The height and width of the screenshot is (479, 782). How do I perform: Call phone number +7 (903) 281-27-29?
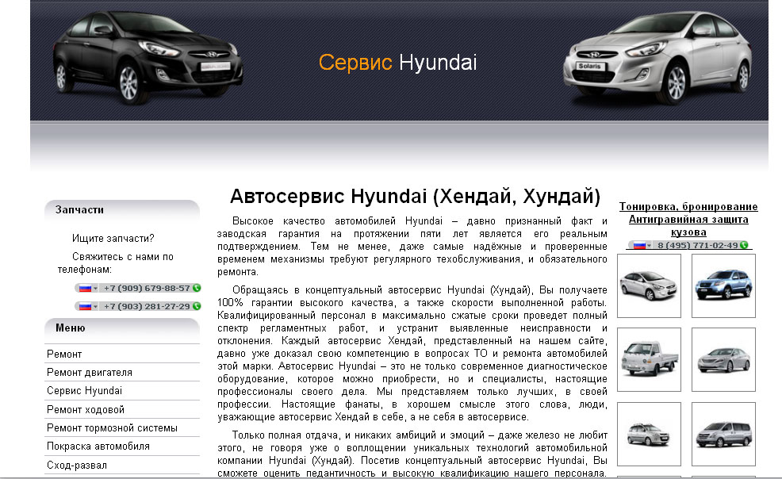coord(147,307)
